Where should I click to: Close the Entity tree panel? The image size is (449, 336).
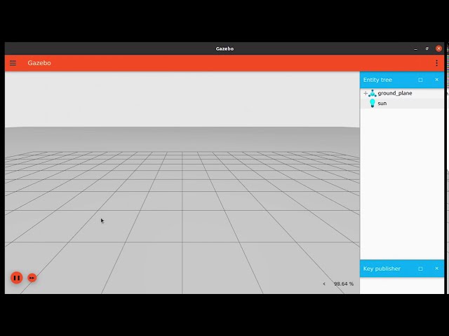[436, 80]
